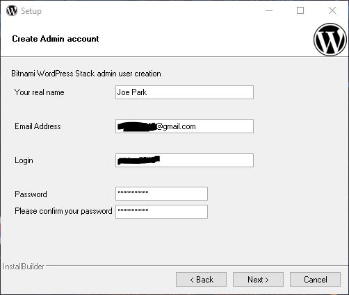Click the Email Address label
Viewport: 349px width, 295px height.
[38, 126]
